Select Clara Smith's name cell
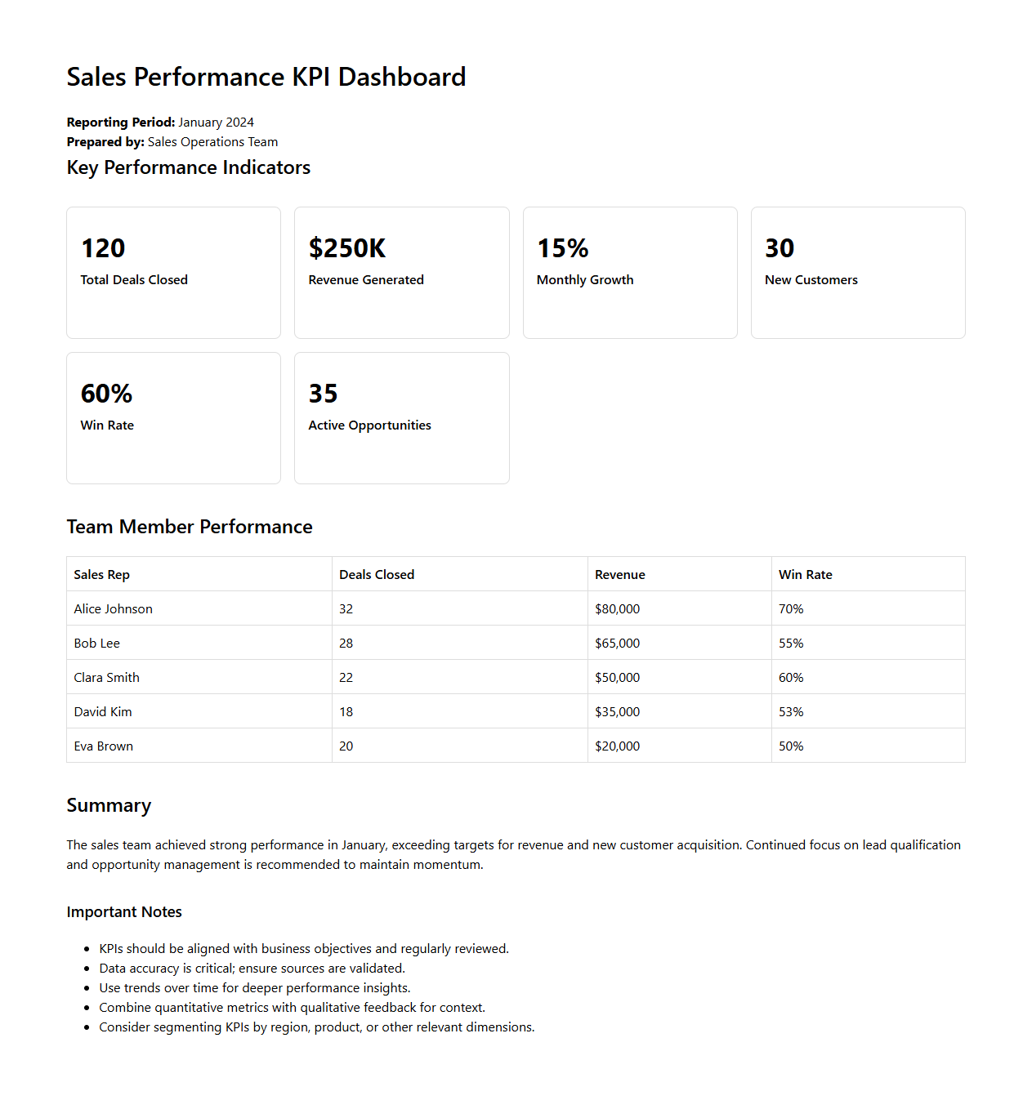The height and width of the screenshot is (1118, 1032). tap(107, 678)
